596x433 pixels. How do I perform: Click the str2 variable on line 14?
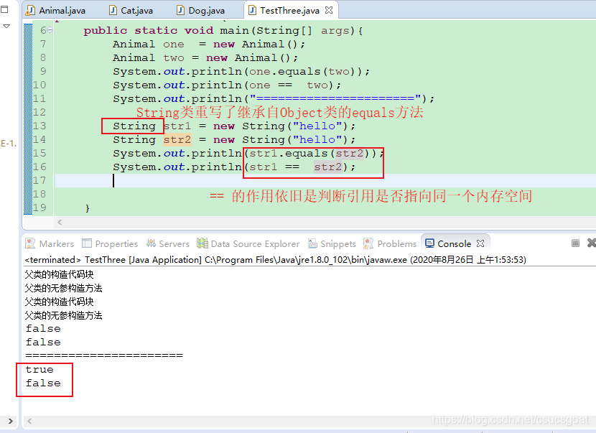[177, 139]
